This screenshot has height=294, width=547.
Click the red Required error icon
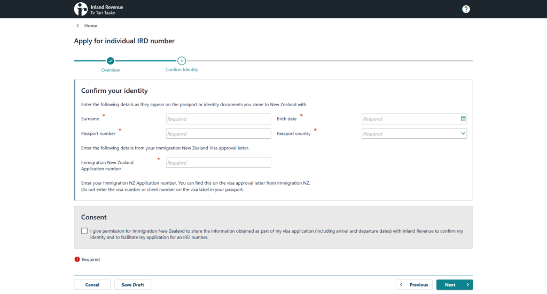click(x=77, y=259)
